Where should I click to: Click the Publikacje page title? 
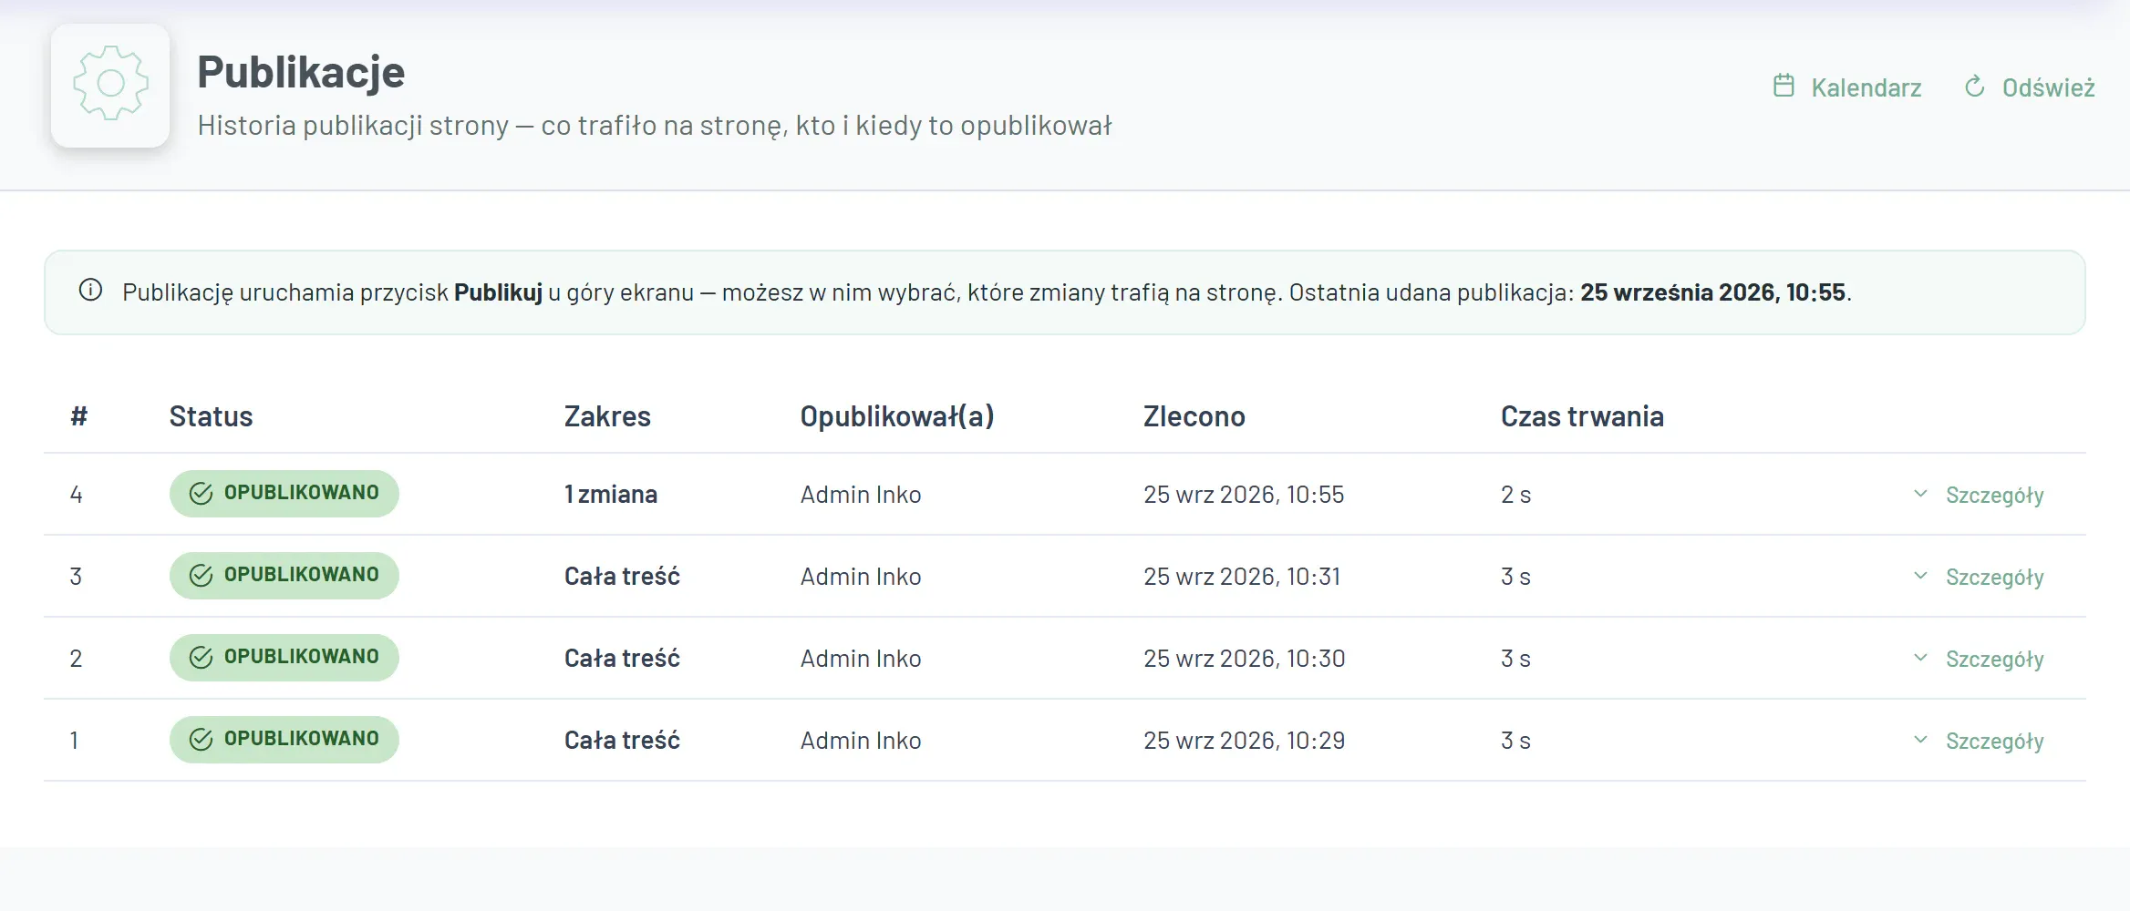pos(301,72)
